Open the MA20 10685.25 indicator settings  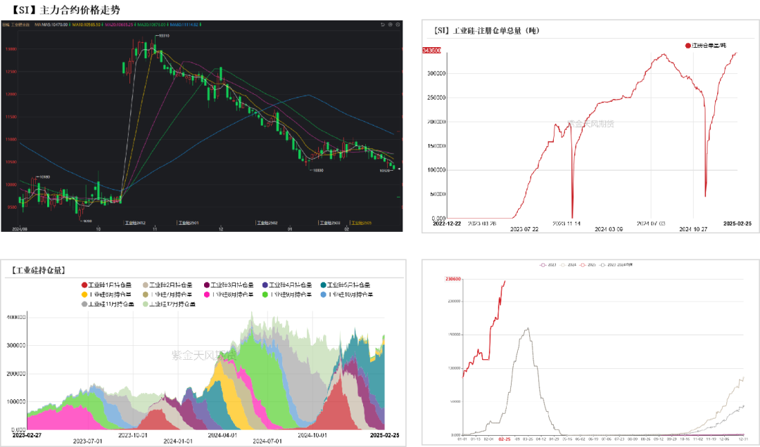tap(120, 25)
